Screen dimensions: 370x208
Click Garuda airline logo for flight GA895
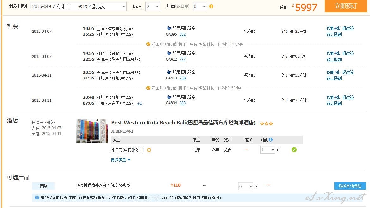[x=169, y=28]
